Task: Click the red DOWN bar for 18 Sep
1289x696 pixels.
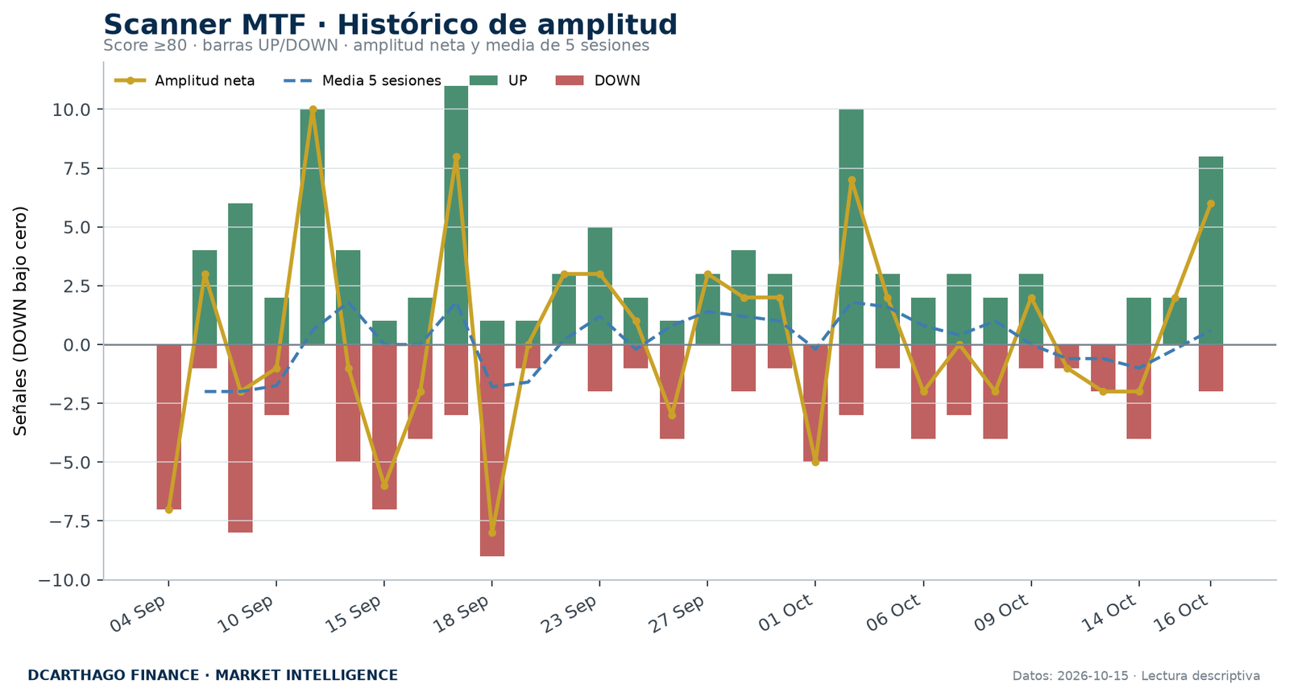Action: (492, 450)
